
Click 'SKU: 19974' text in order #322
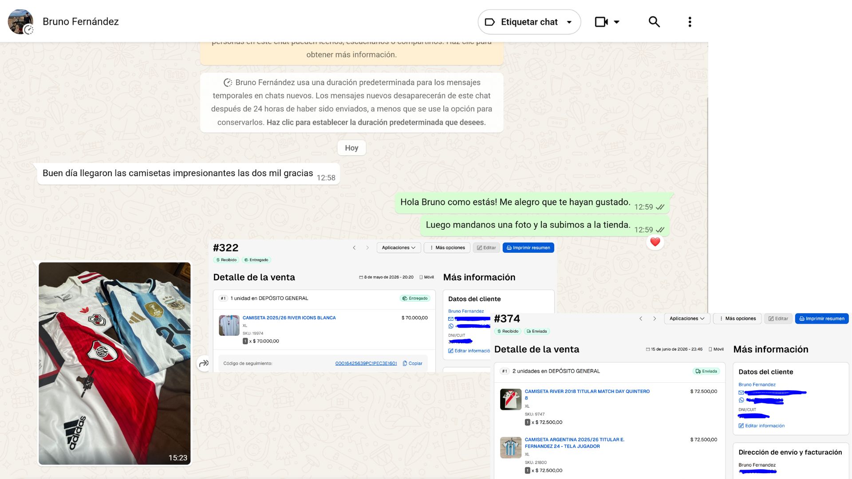(253, 334)
